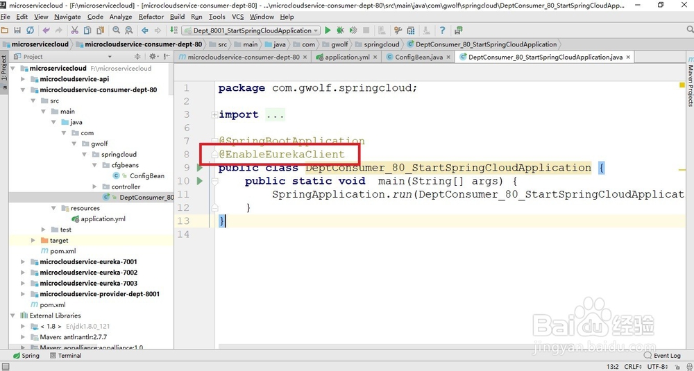The width and height of the screenshot is (694, 371).
Task: Close the application.yml tab
Action: tap(375, 57)
